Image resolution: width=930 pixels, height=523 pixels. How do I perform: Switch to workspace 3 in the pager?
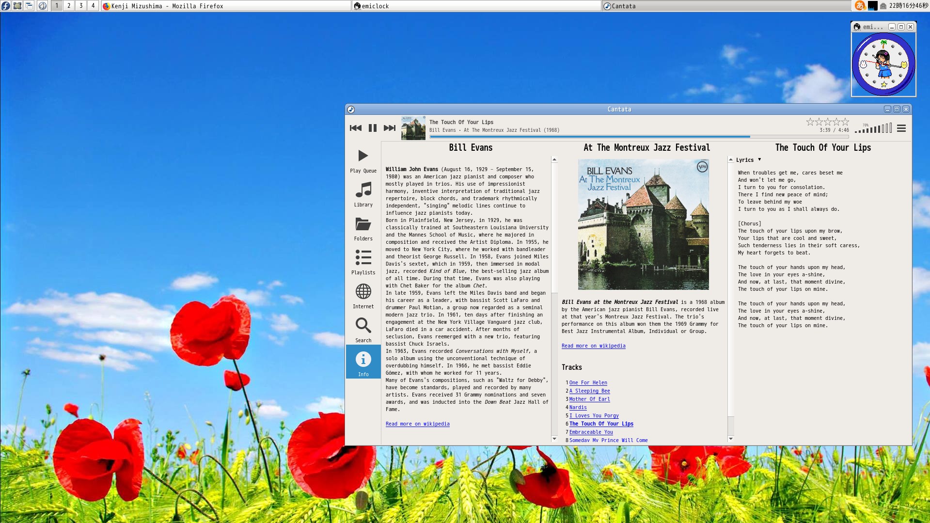(x=81, y=6)
